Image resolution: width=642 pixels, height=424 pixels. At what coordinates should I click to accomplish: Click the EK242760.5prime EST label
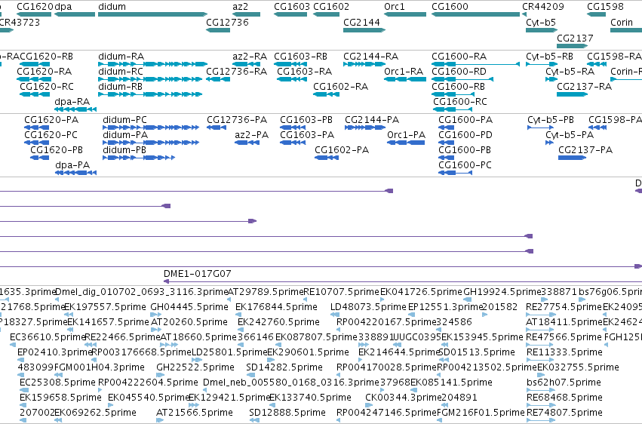click(278, 322)
